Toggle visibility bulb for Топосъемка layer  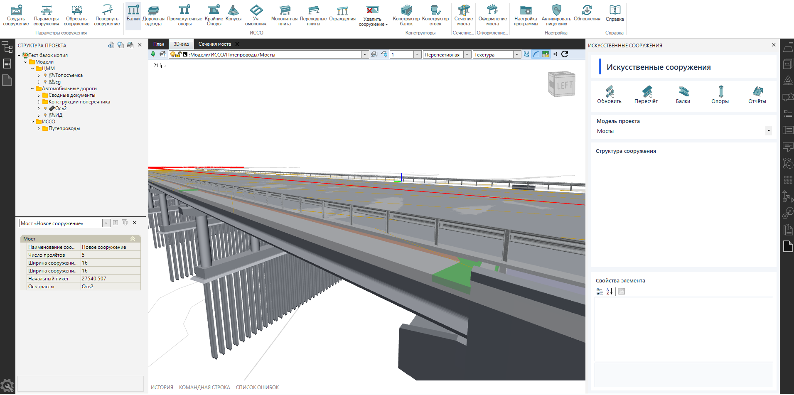[x=45, y=75]
